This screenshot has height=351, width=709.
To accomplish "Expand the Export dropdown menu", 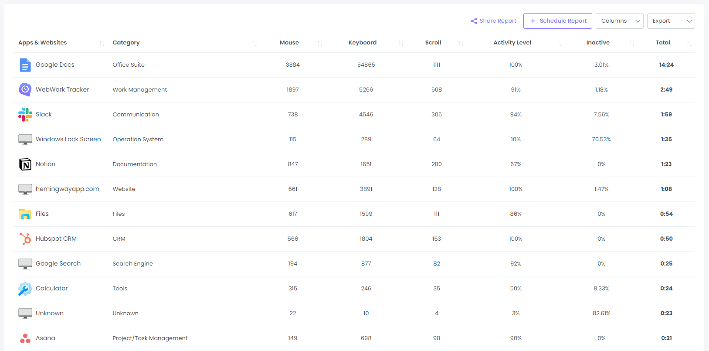I will [671, 21].
